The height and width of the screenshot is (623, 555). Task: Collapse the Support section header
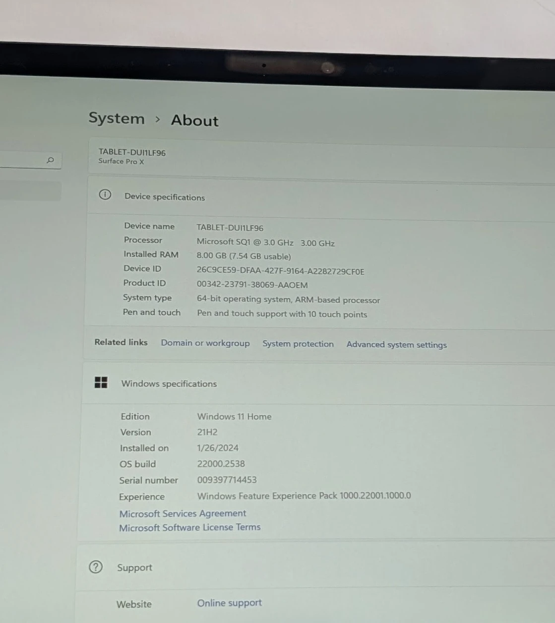(x=315, y=567)
